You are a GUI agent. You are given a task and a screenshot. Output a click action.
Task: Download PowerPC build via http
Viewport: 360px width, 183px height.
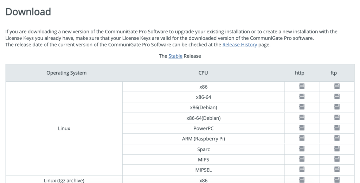[x=302, y=128]
